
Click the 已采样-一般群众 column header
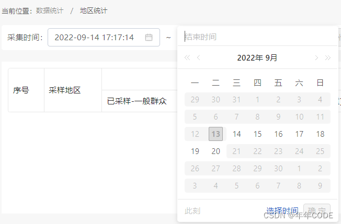(137, 101)
